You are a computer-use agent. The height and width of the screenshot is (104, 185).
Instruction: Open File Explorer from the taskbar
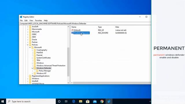[x=81, y=101]
